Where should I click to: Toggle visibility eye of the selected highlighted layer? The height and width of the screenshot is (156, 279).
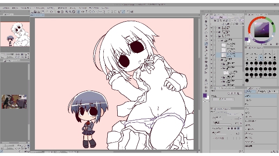pos(211,55)
